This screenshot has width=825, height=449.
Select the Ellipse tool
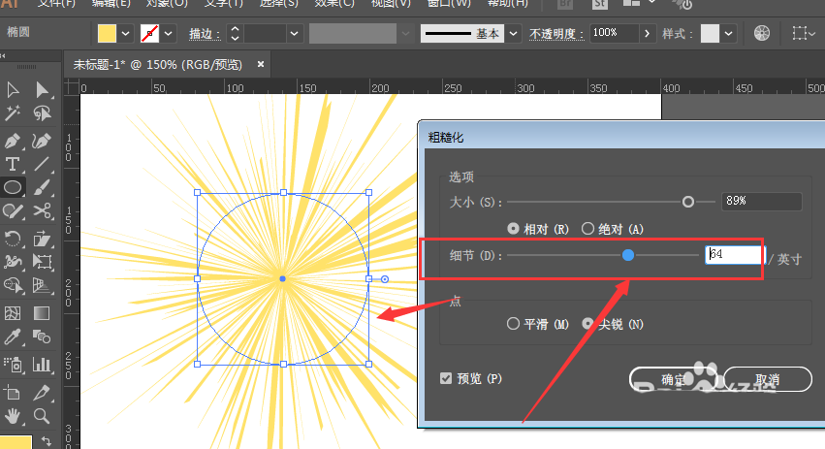tap(13, 187)
